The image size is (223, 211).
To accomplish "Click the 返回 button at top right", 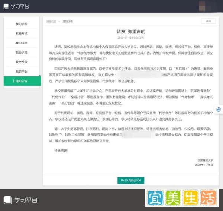I will [209, 21].
